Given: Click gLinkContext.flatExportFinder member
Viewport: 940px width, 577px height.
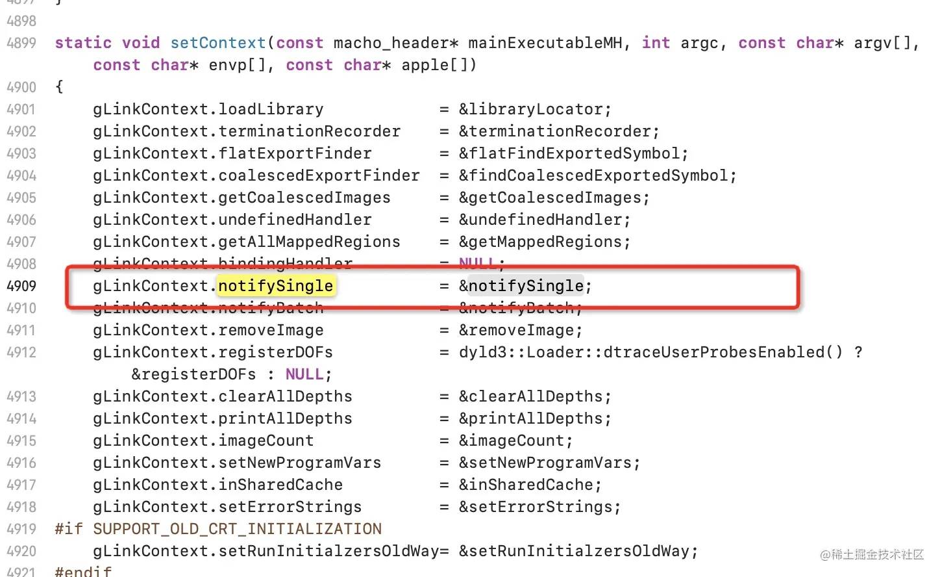Looking at the screenshot, I should click(x=232, y=153).
